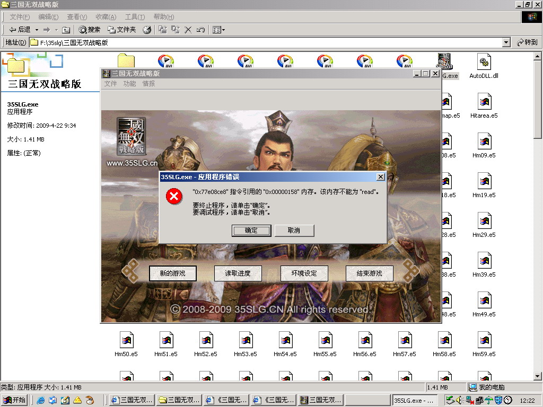Select the AutoDLL.dll file icon
This screenshot has width=543, height=407.
(484, 63)
